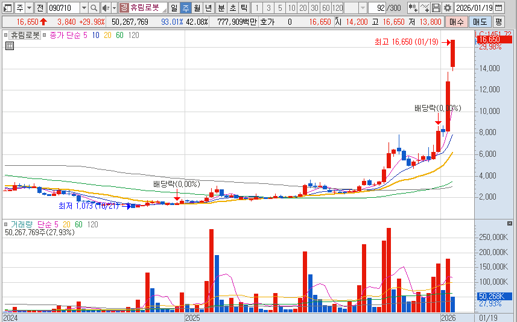Switch to tick chart 틱 tab

point(244,8)
